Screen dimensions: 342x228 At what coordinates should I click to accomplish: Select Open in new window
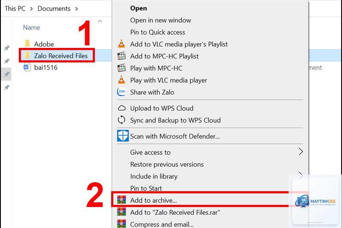(x=161, y=20)
